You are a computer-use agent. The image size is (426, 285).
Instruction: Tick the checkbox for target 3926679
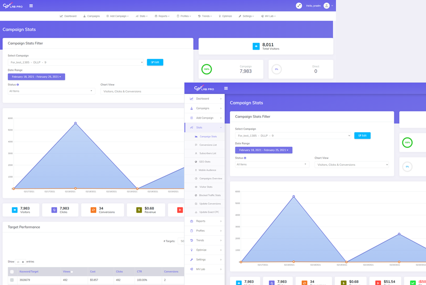pyautogui.click(x=12, y=280)
